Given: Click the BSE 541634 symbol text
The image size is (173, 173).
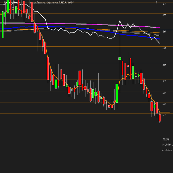Looking at the screenshot, I should click(66, 2).
